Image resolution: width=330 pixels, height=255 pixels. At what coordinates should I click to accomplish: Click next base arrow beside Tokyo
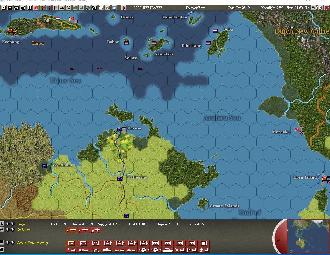(x=13, y=224)
